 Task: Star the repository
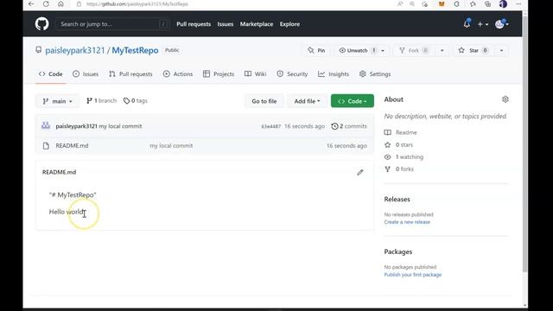click(x=474, y=50)
